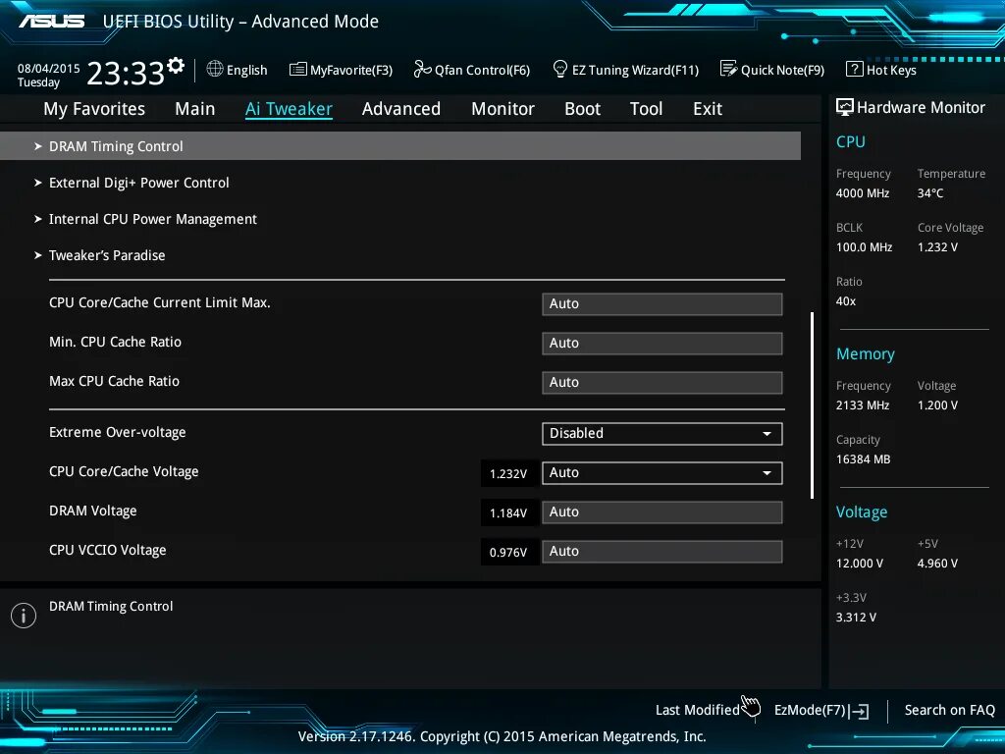
Task: Open the Advanced tab
Action: (x=401, y=109)
